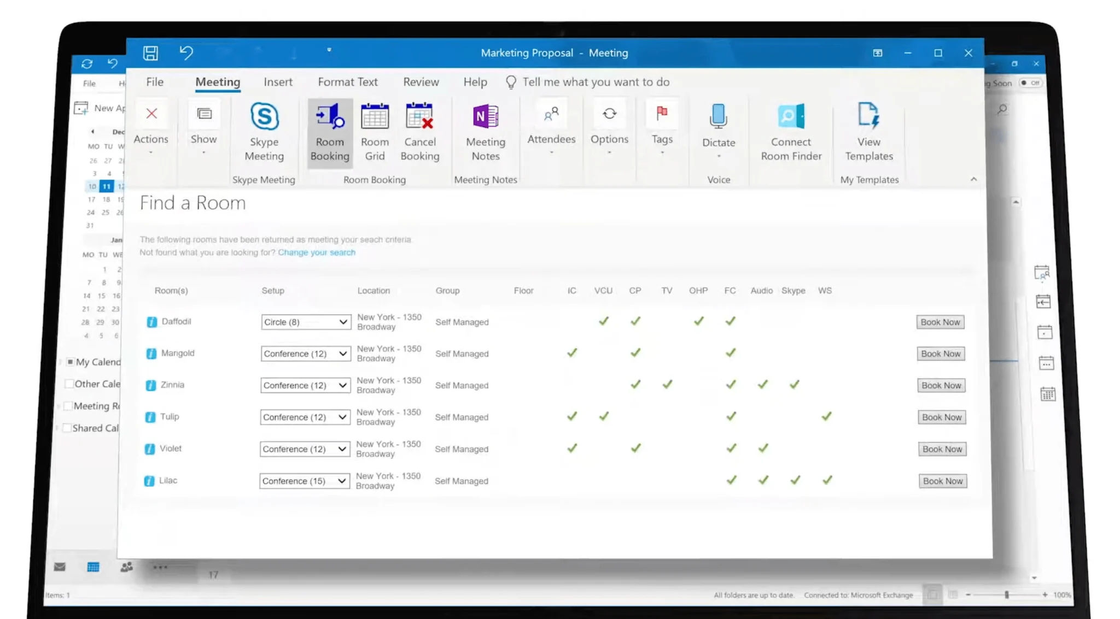
Task: Click the Zinnia room info icon
Action: pyautogui.click(x=150, y=385)
